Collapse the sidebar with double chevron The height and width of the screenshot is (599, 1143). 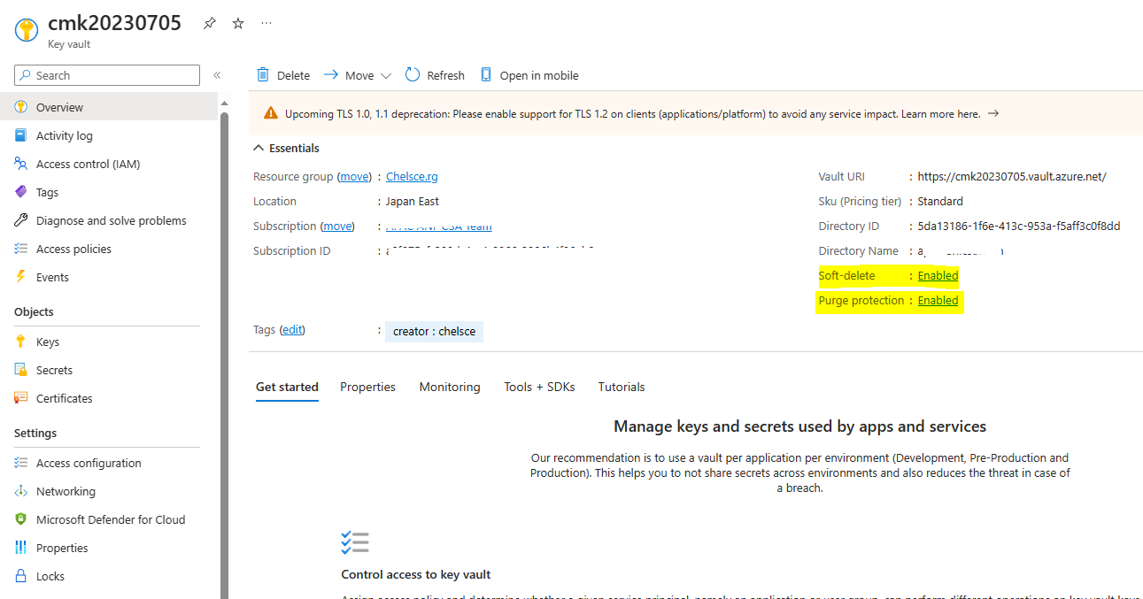click(x=217, y=75)
